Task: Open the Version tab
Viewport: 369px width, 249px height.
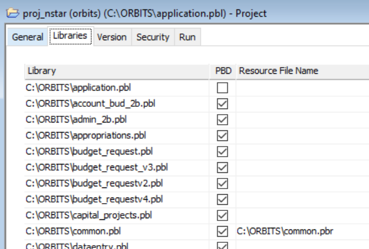Action: 112,37
